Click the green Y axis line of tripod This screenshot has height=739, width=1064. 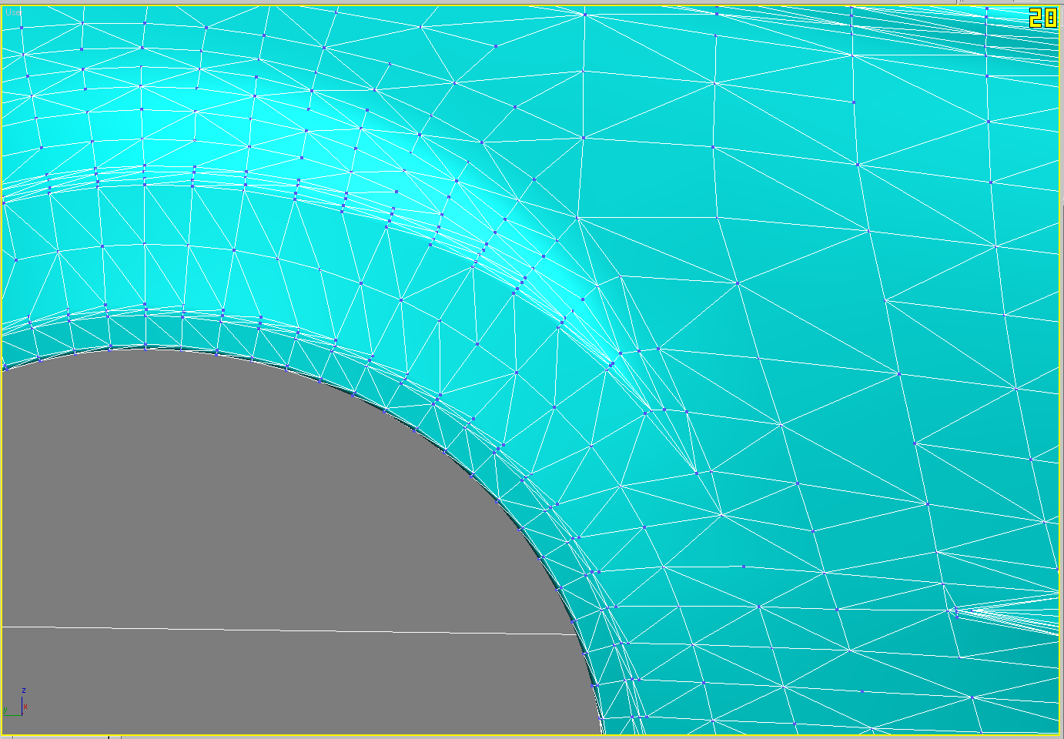(13, 714)
